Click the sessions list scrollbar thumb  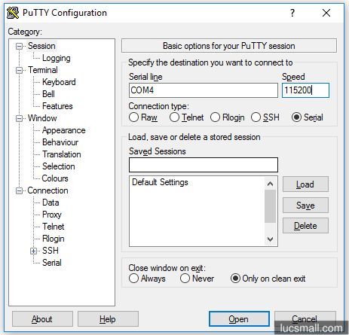coord(270,206)
